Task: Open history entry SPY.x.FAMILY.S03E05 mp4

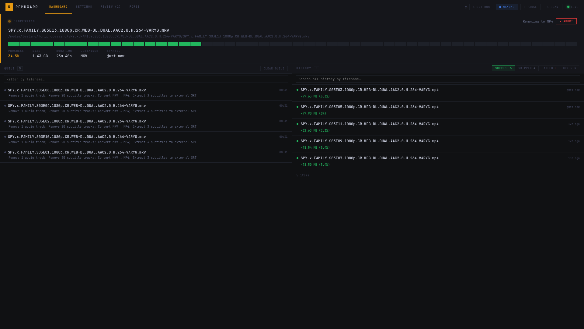Action: (x=438, y=110)
